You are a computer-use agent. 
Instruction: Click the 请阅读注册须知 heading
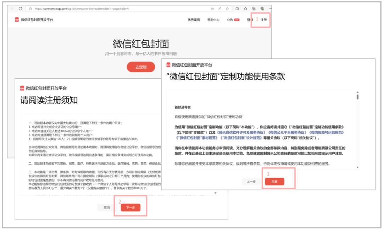click(49, 100)
